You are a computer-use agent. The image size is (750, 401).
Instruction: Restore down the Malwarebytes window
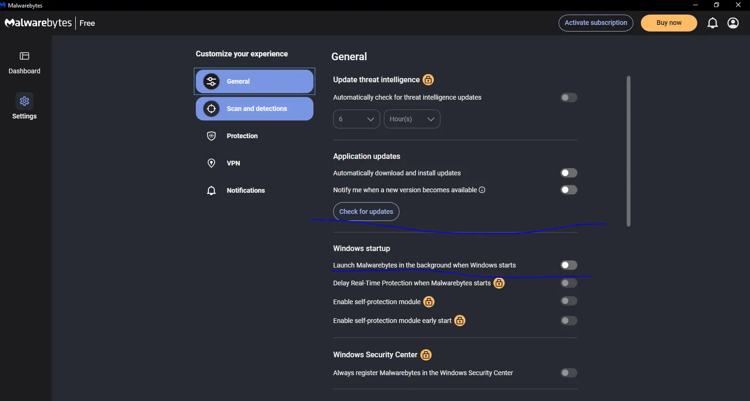pos(717,5)
